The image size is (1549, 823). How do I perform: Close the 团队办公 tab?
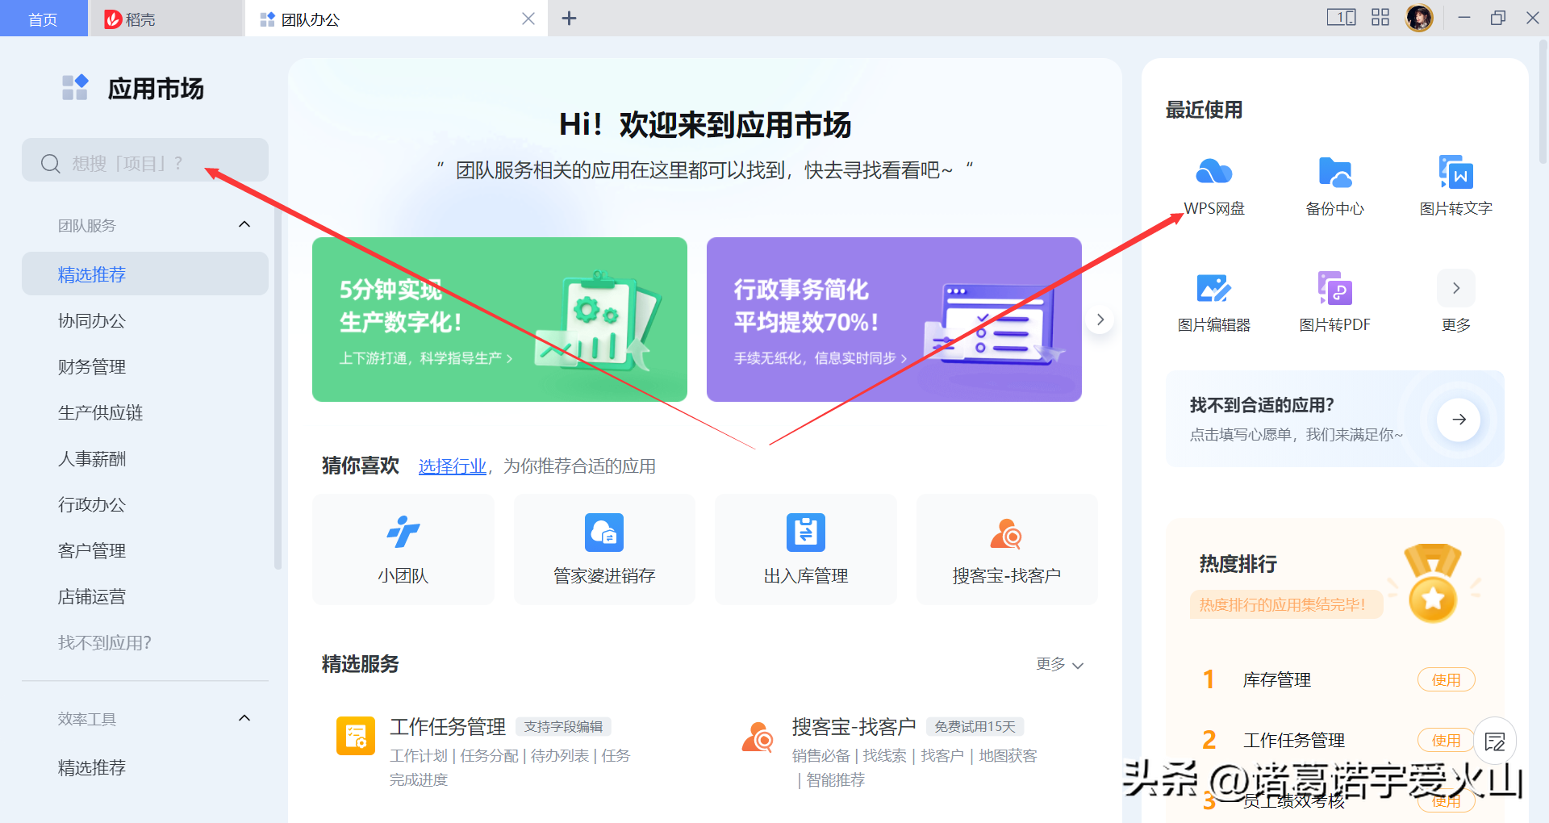[x=528, y=19]
